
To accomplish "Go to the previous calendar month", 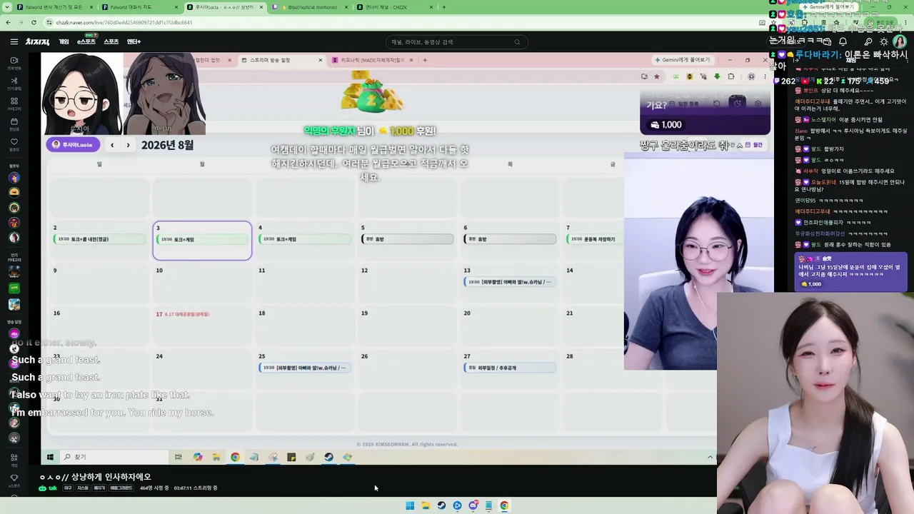I will click(112, 145).
